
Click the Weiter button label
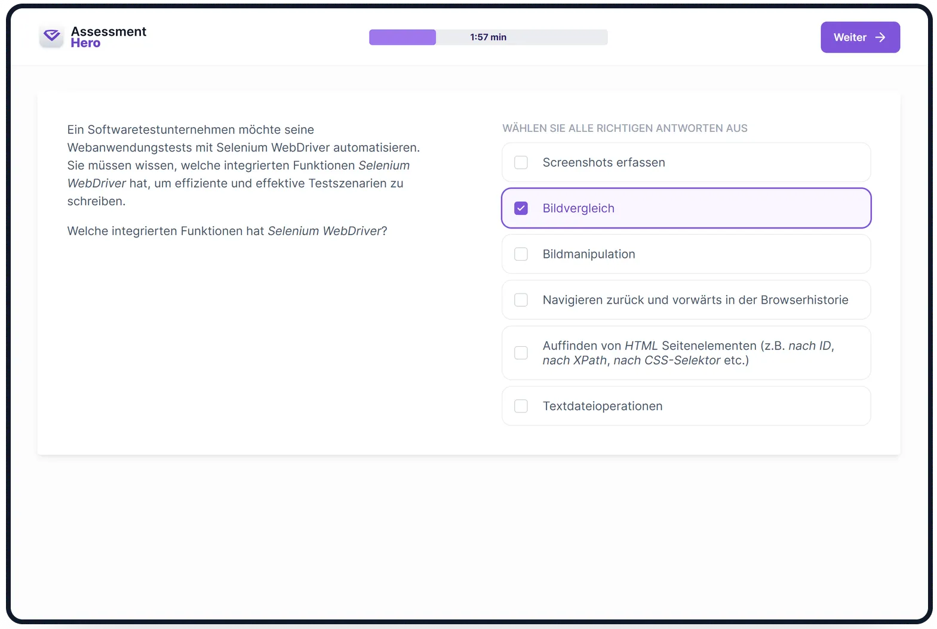pyautogui.click(x=850, y=38)
